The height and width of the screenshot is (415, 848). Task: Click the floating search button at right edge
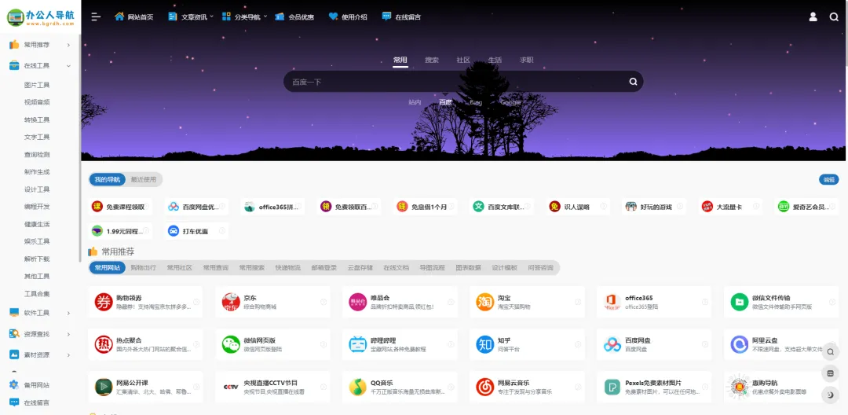click(x=831, y=352)
